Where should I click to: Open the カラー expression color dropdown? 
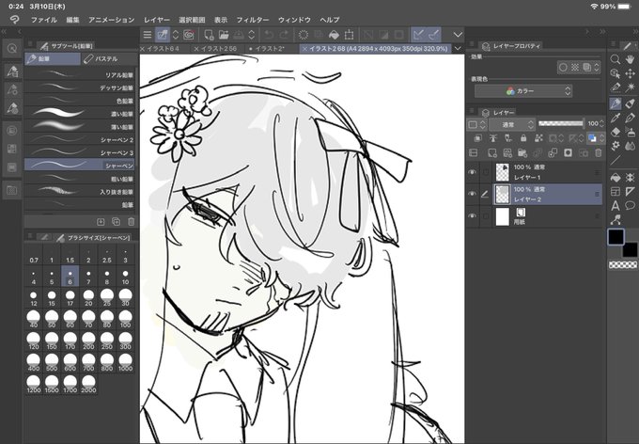tap(523, 91)
